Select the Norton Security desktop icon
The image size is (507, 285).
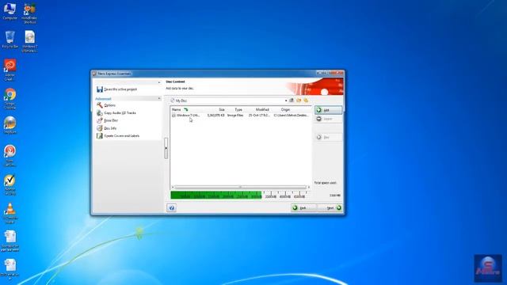(10, 184)
